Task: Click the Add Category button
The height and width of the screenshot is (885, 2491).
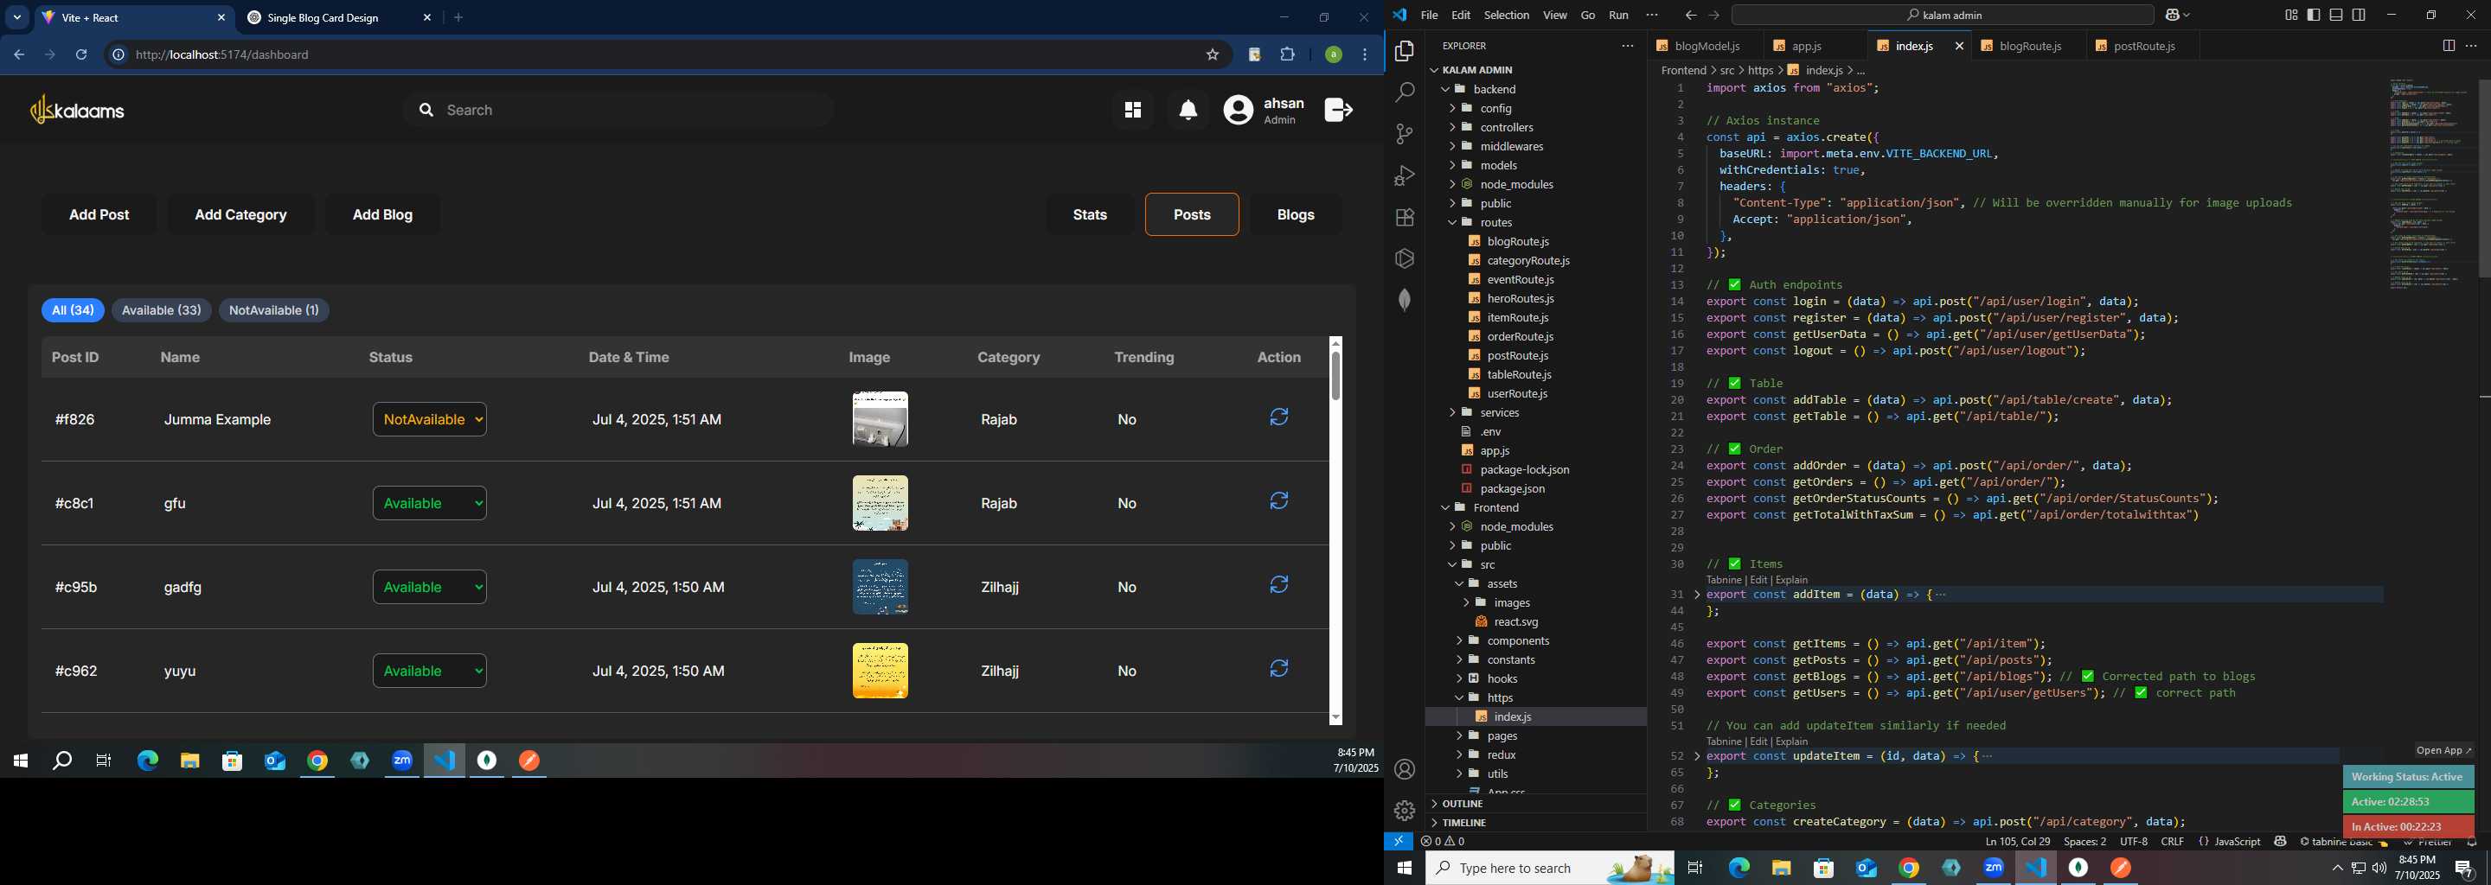Action: click(x=240, y=214)
